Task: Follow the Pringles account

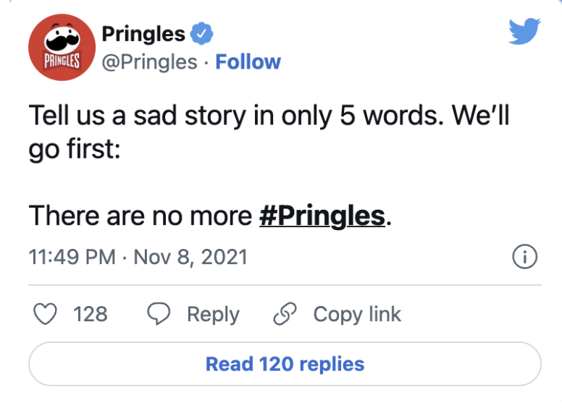Action: tap(248, 62)
